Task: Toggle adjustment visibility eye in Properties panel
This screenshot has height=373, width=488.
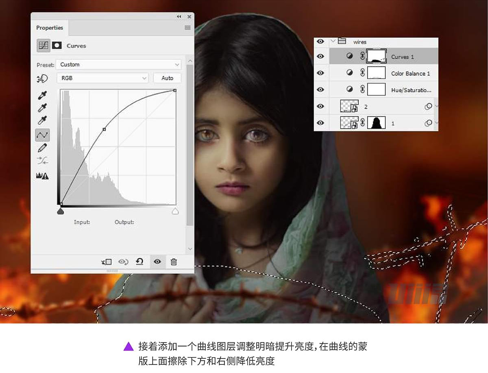Action: 157,262
